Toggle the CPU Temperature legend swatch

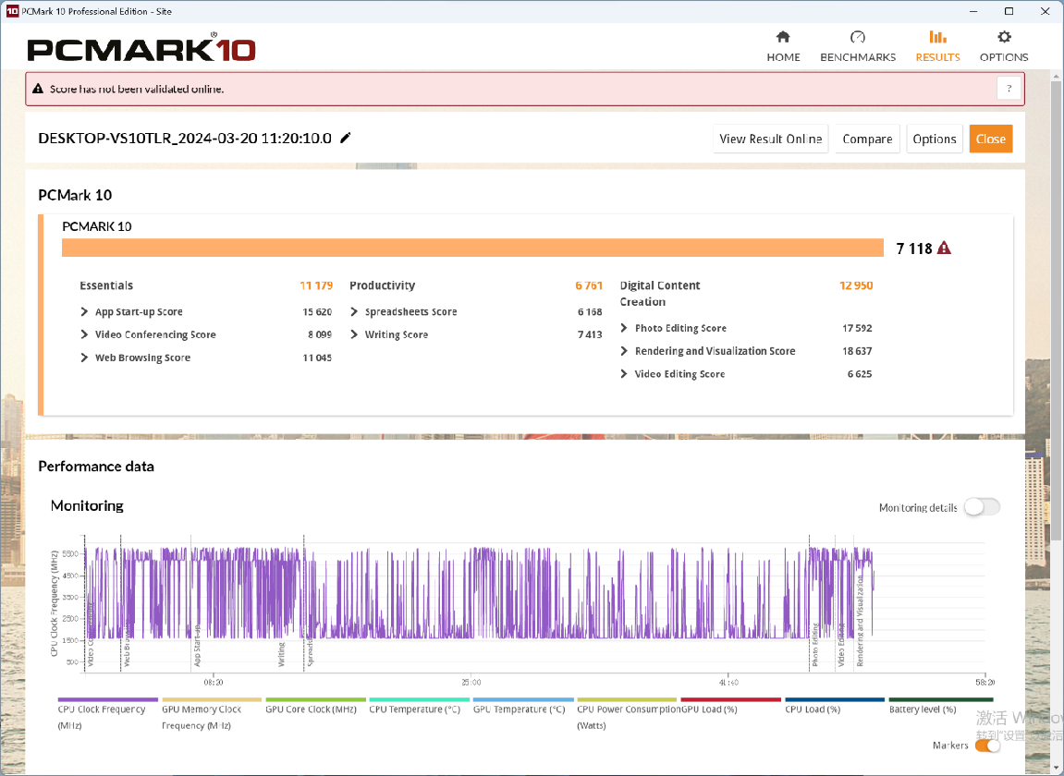(x=418, y=700)
